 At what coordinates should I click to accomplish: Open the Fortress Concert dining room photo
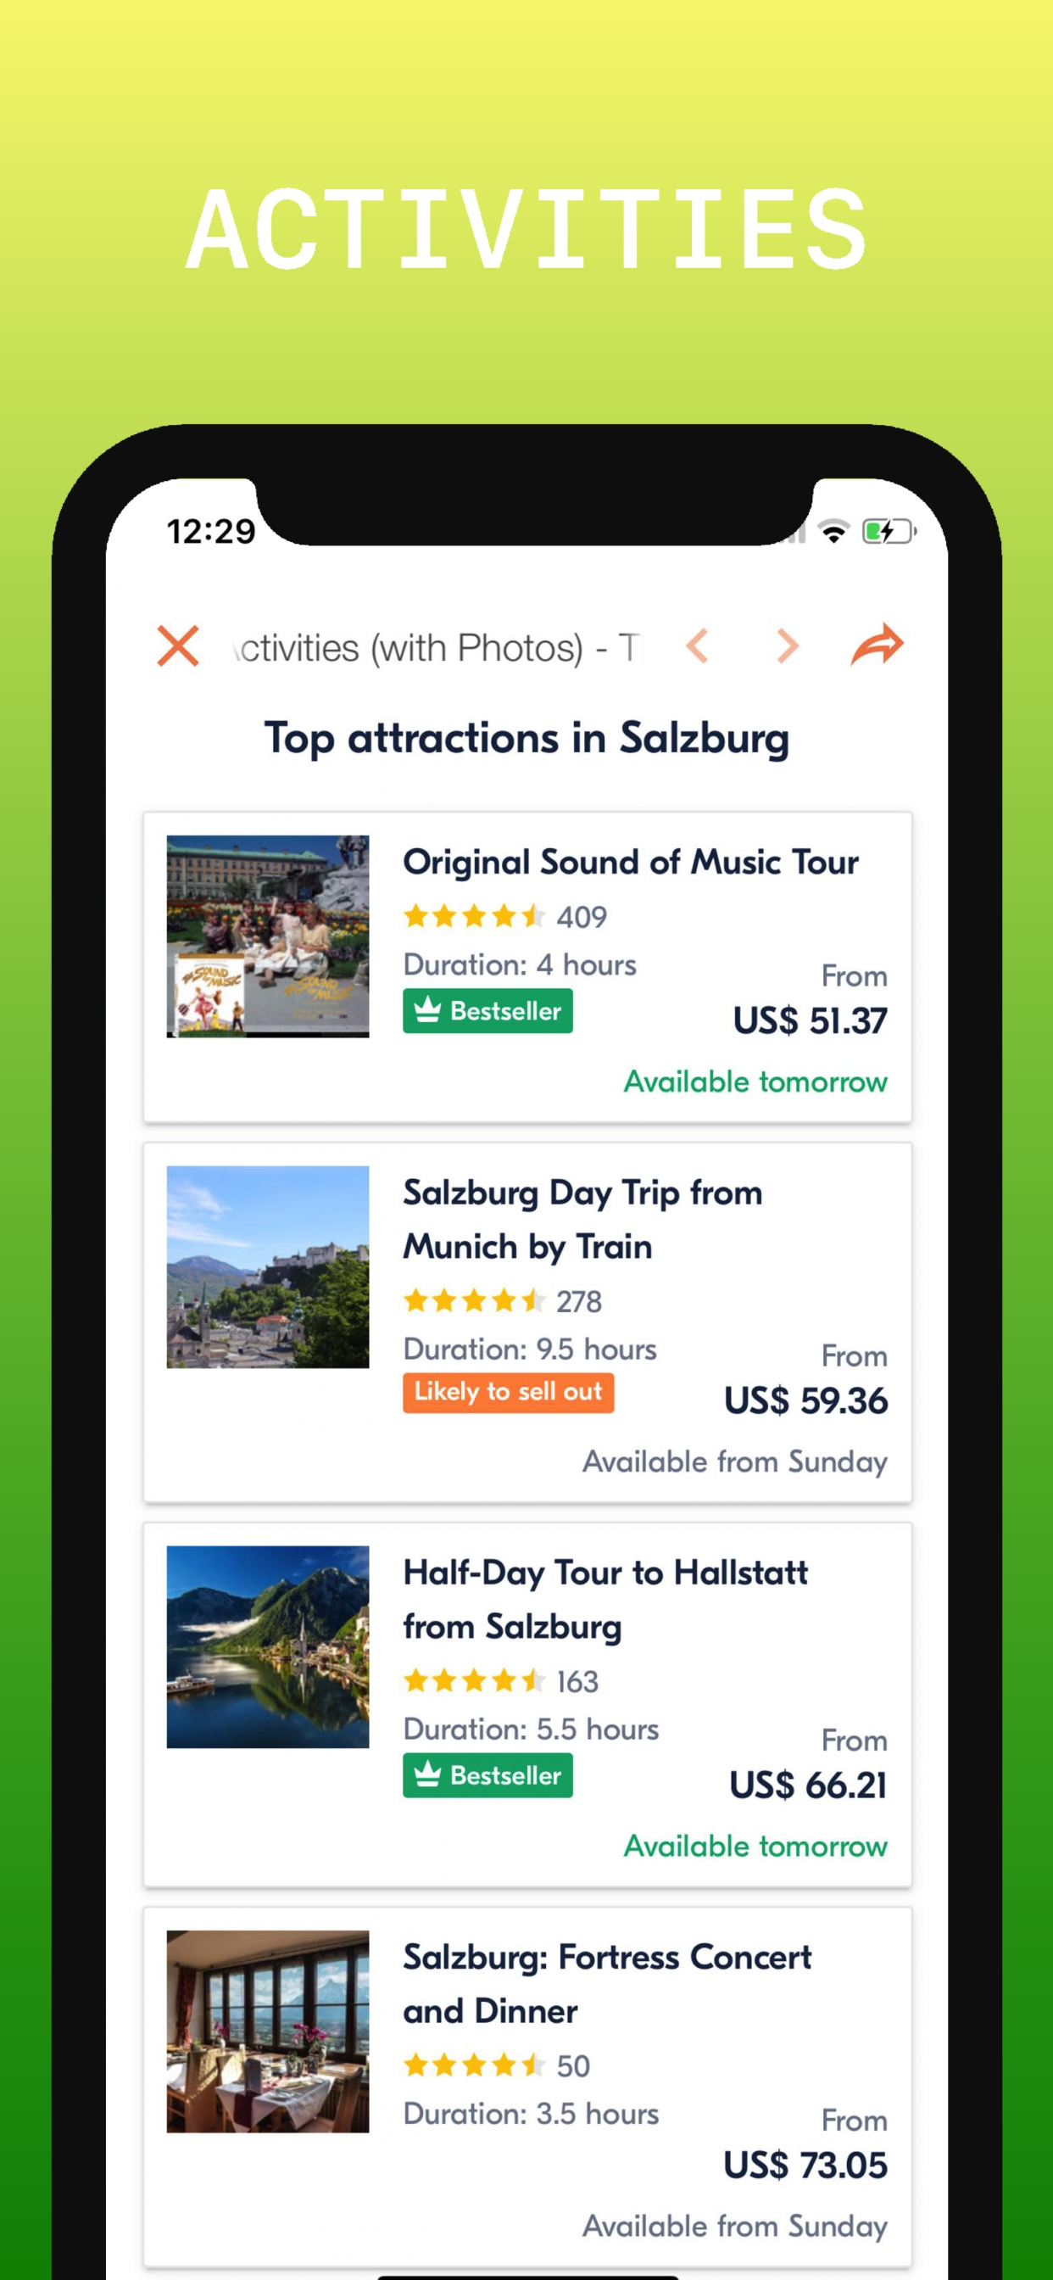point(268,2031)
